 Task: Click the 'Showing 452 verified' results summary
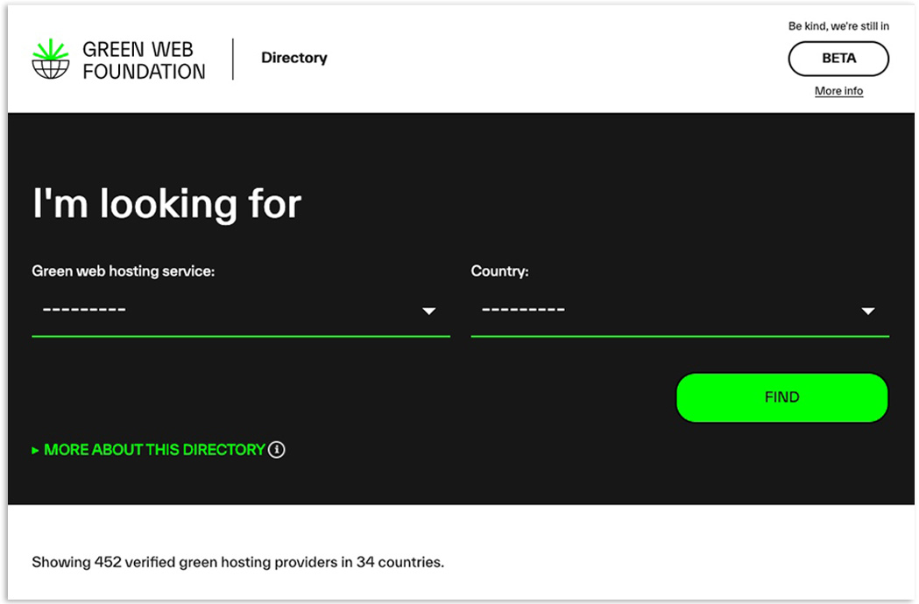[238, 562]
